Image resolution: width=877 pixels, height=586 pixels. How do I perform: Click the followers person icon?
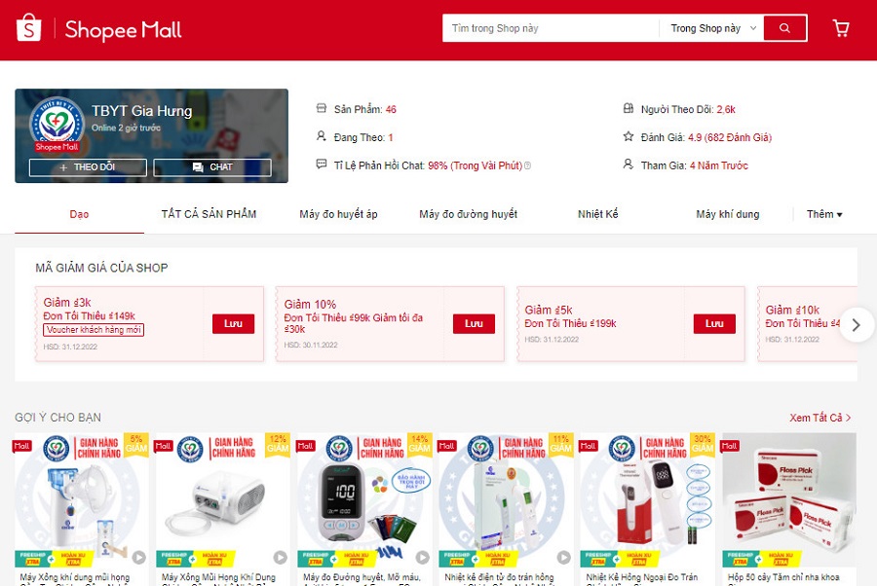click(x=629, y=109)
